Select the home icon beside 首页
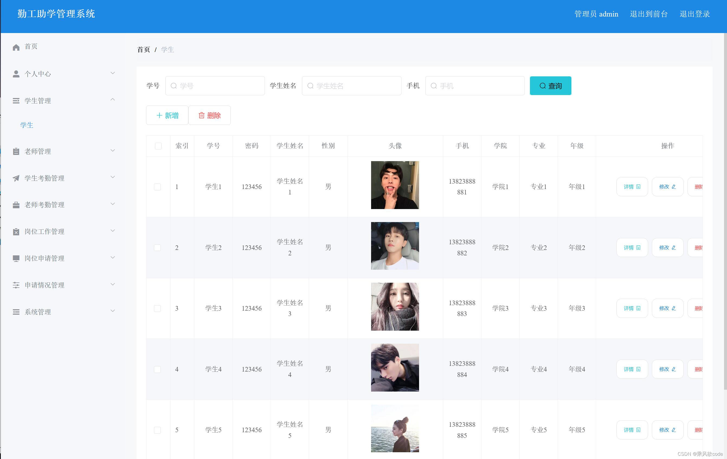 16,47
